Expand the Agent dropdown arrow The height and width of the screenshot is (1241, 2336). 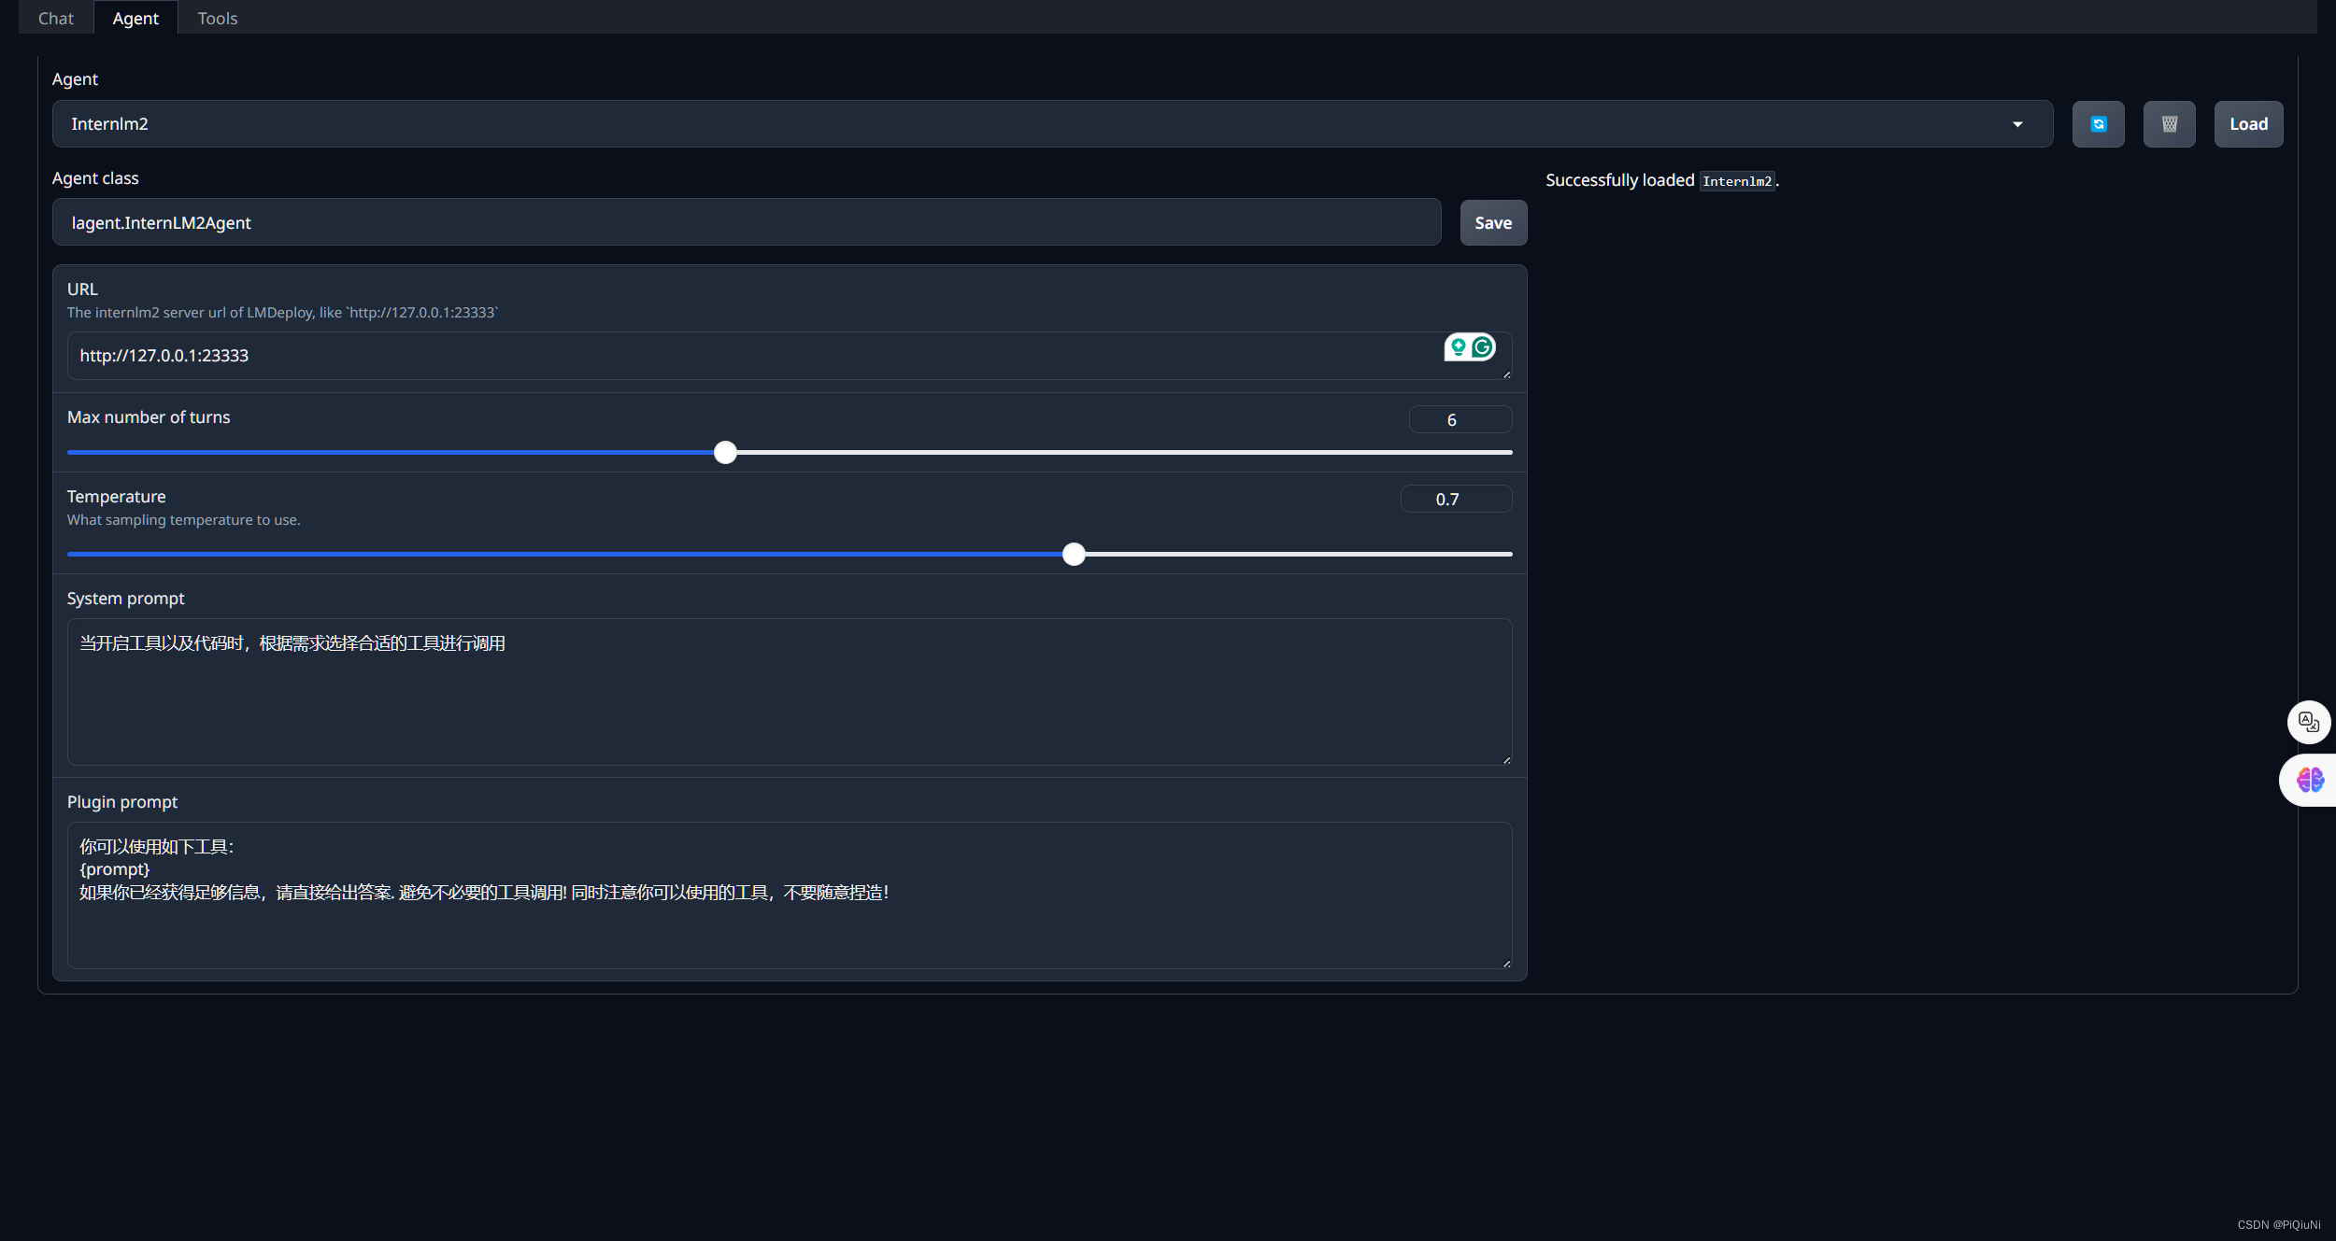pyautogui.click(x=2017, y=124)
